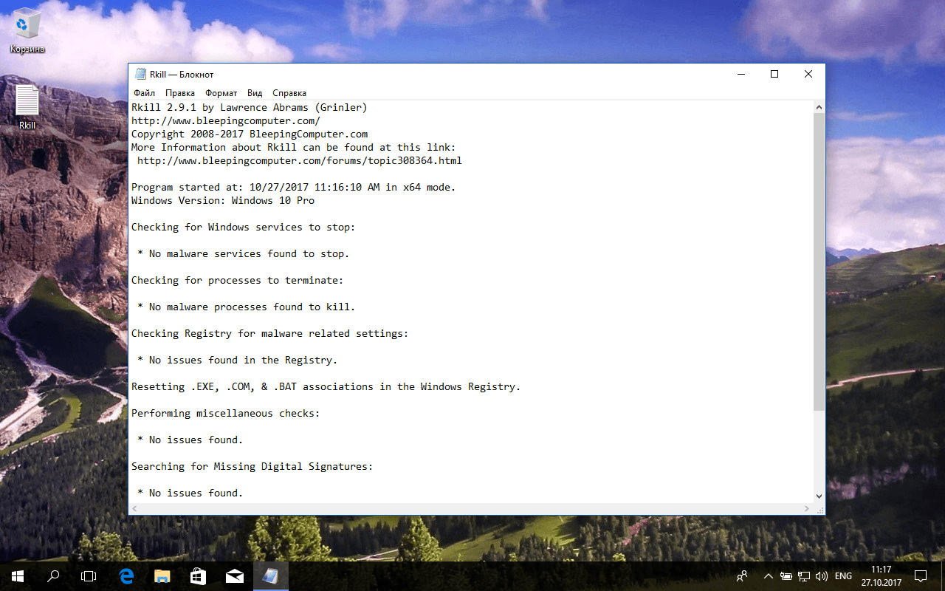Image resolution: width=945 pixels, height=591 pixels.
Task: Click "No malware processes found to kill."
Action: pyautogui.click(x=252, y=307)
